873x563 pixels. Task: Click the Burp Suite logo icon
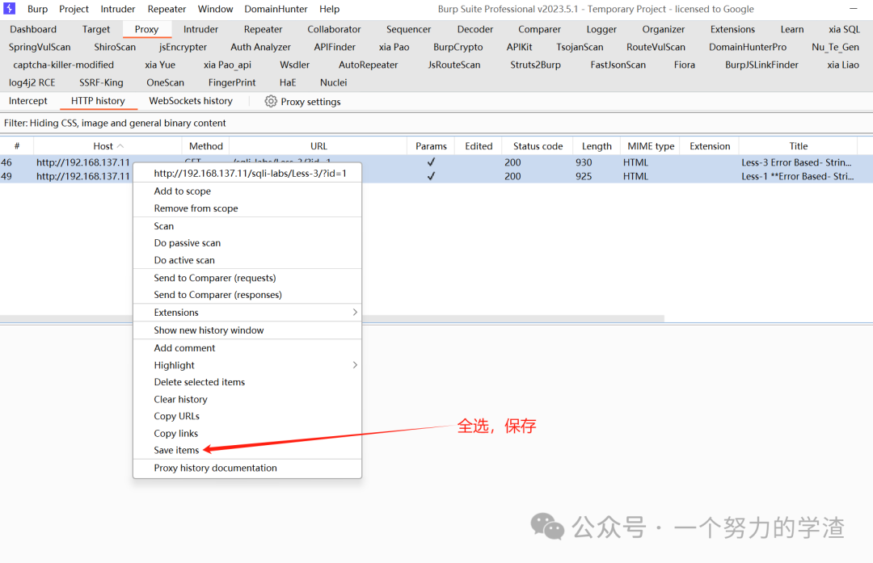pos(10,8)
